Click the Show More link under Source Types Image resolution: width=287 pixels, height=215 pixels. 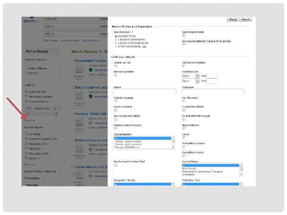[x=30, y=164]
